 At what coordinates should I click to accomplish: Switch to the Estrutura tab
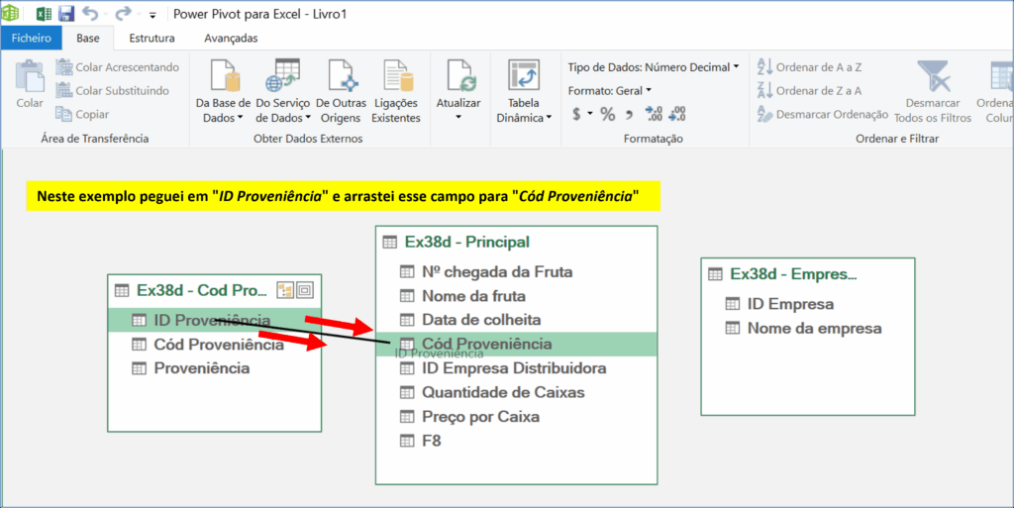point(152,39)
